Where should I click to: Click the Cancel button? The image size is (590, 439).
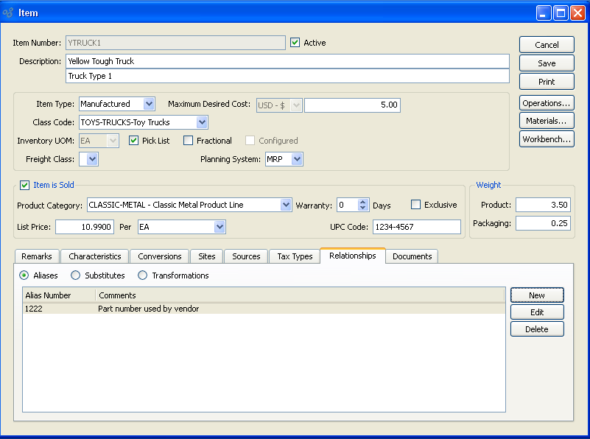click(x=547, y=45)
